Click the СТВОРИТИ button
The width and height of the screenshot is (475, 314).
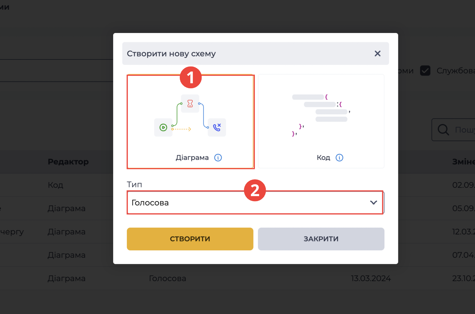coord(190,239)
